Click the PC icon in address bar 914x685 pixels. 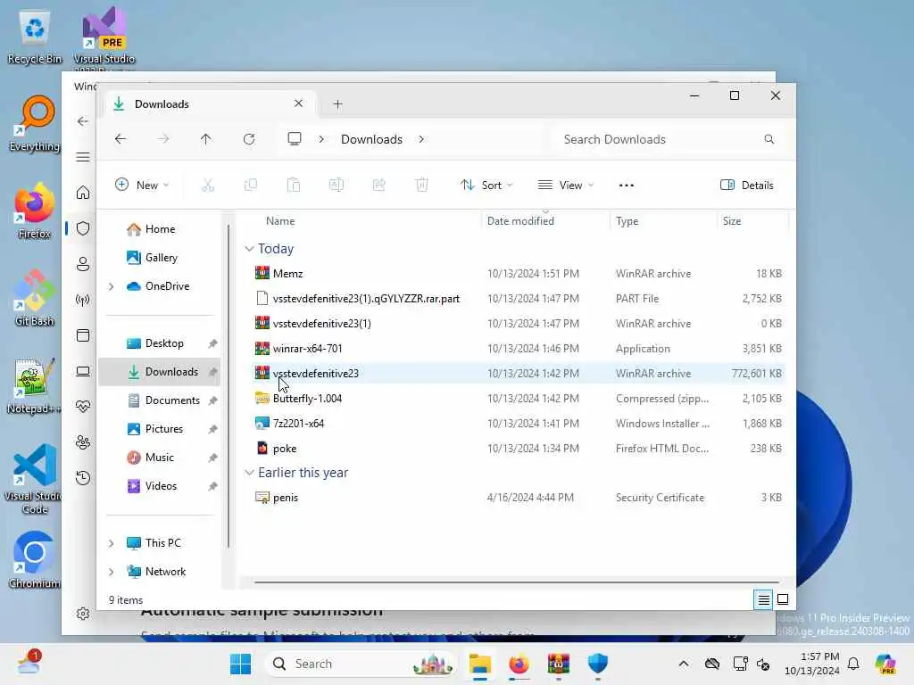coord(295,139)
